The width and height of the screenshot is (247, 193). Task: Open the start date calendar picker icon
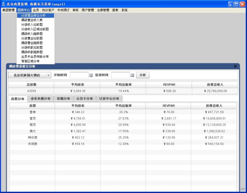[91, 75]
